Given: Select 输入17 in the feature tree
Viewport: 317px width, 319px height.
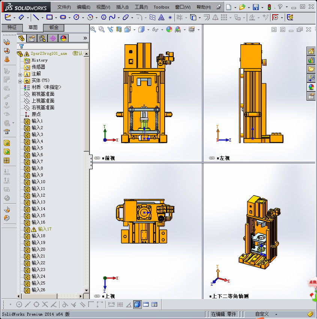Looking at the screenshot, I should 44,229.
